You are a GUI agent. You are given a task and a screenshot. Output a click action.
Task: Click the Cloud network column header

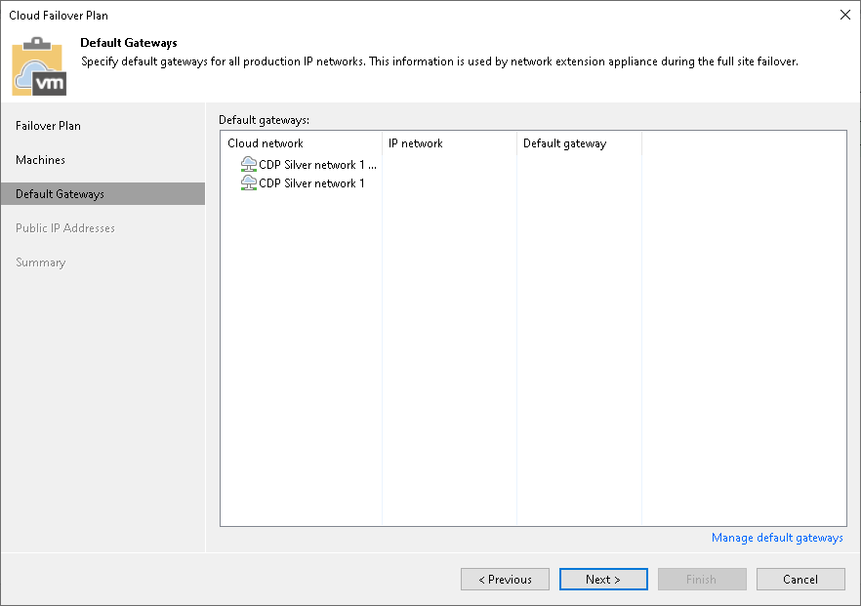point(265,142)
